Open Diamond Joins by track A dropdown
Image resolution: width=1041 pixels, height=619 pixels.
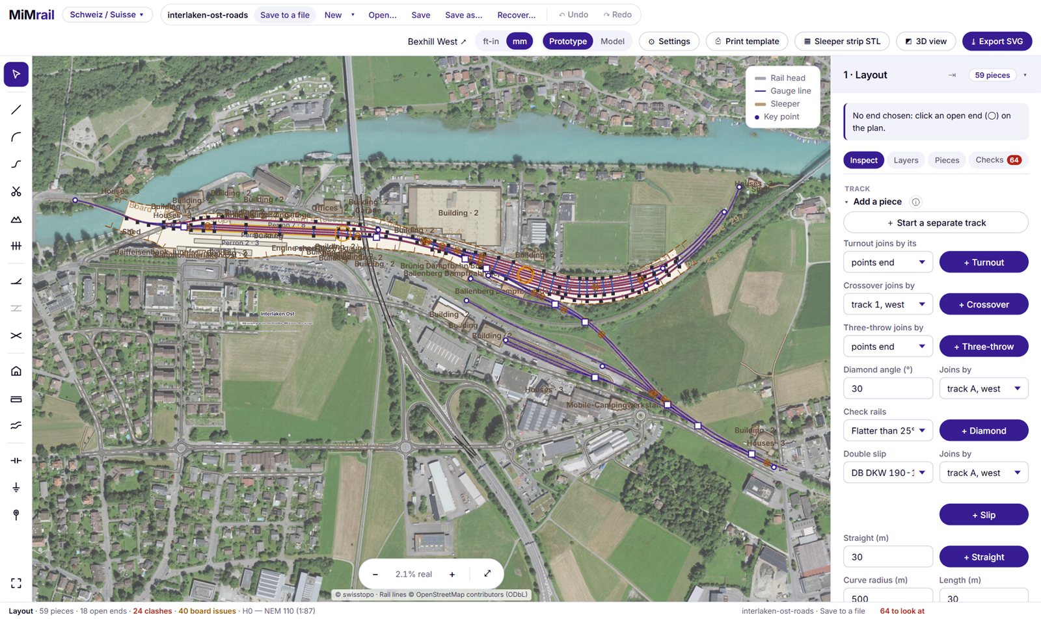click(984, 389)
